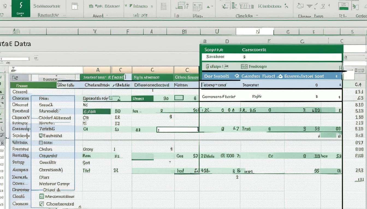Click the green icon beside Mecomnatdtear
The height and width of the screenshot is (209, 367).
[x=42, y=196]
